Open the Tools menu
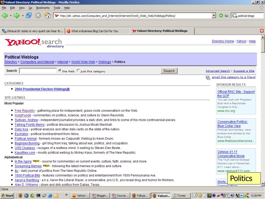 57,8
